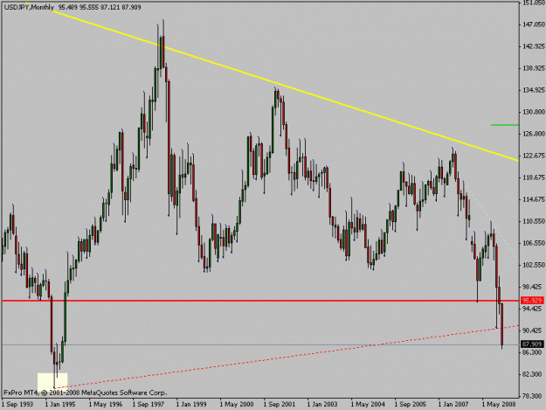Select the 1 Sep 2001 time axis label
The height and width of the screenshot is (410, 546).
coord(280,405)
